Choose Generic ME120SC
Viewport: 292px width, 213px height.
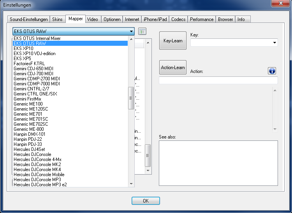coord(70,109)
